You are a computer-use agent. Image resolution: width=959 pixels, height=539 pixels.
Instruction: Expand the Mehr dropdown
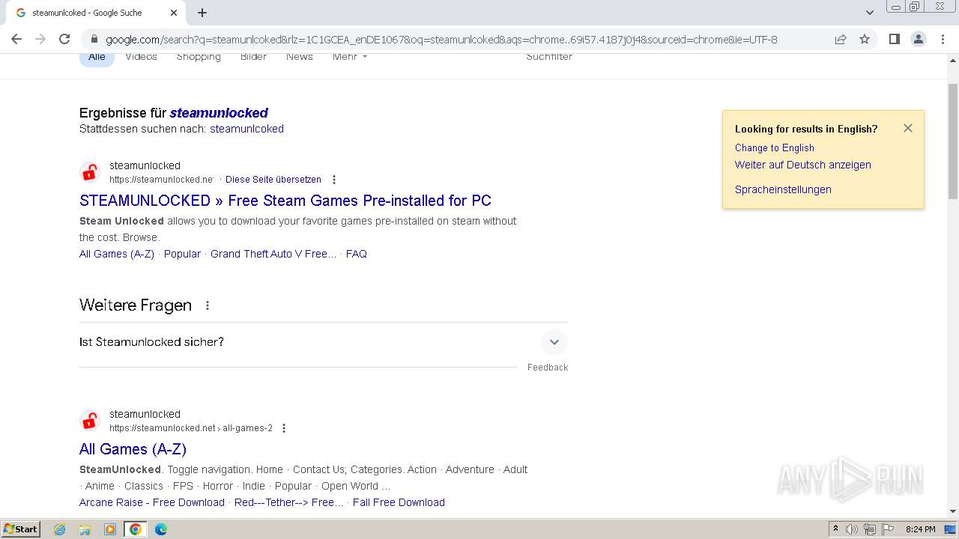click(x=350, y=57)
